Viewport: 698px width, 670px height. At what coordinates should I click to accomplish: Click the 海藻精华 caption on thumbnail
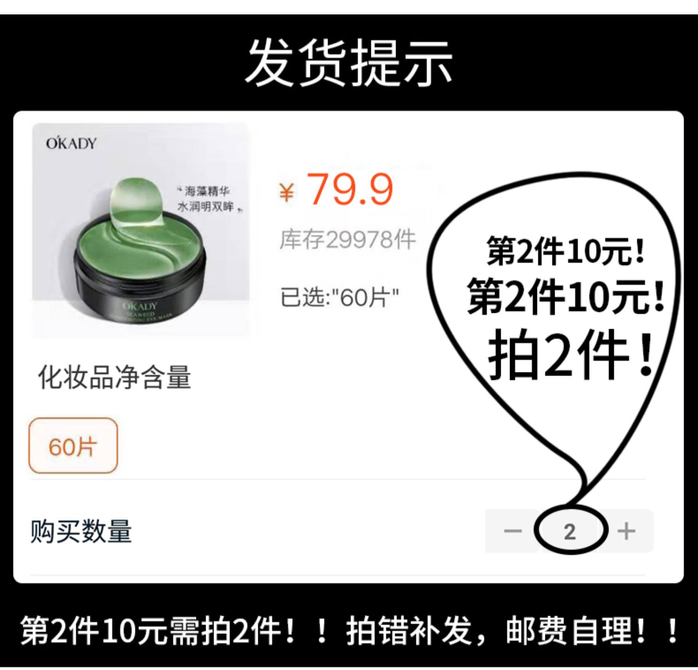click(x=207, y=191)
